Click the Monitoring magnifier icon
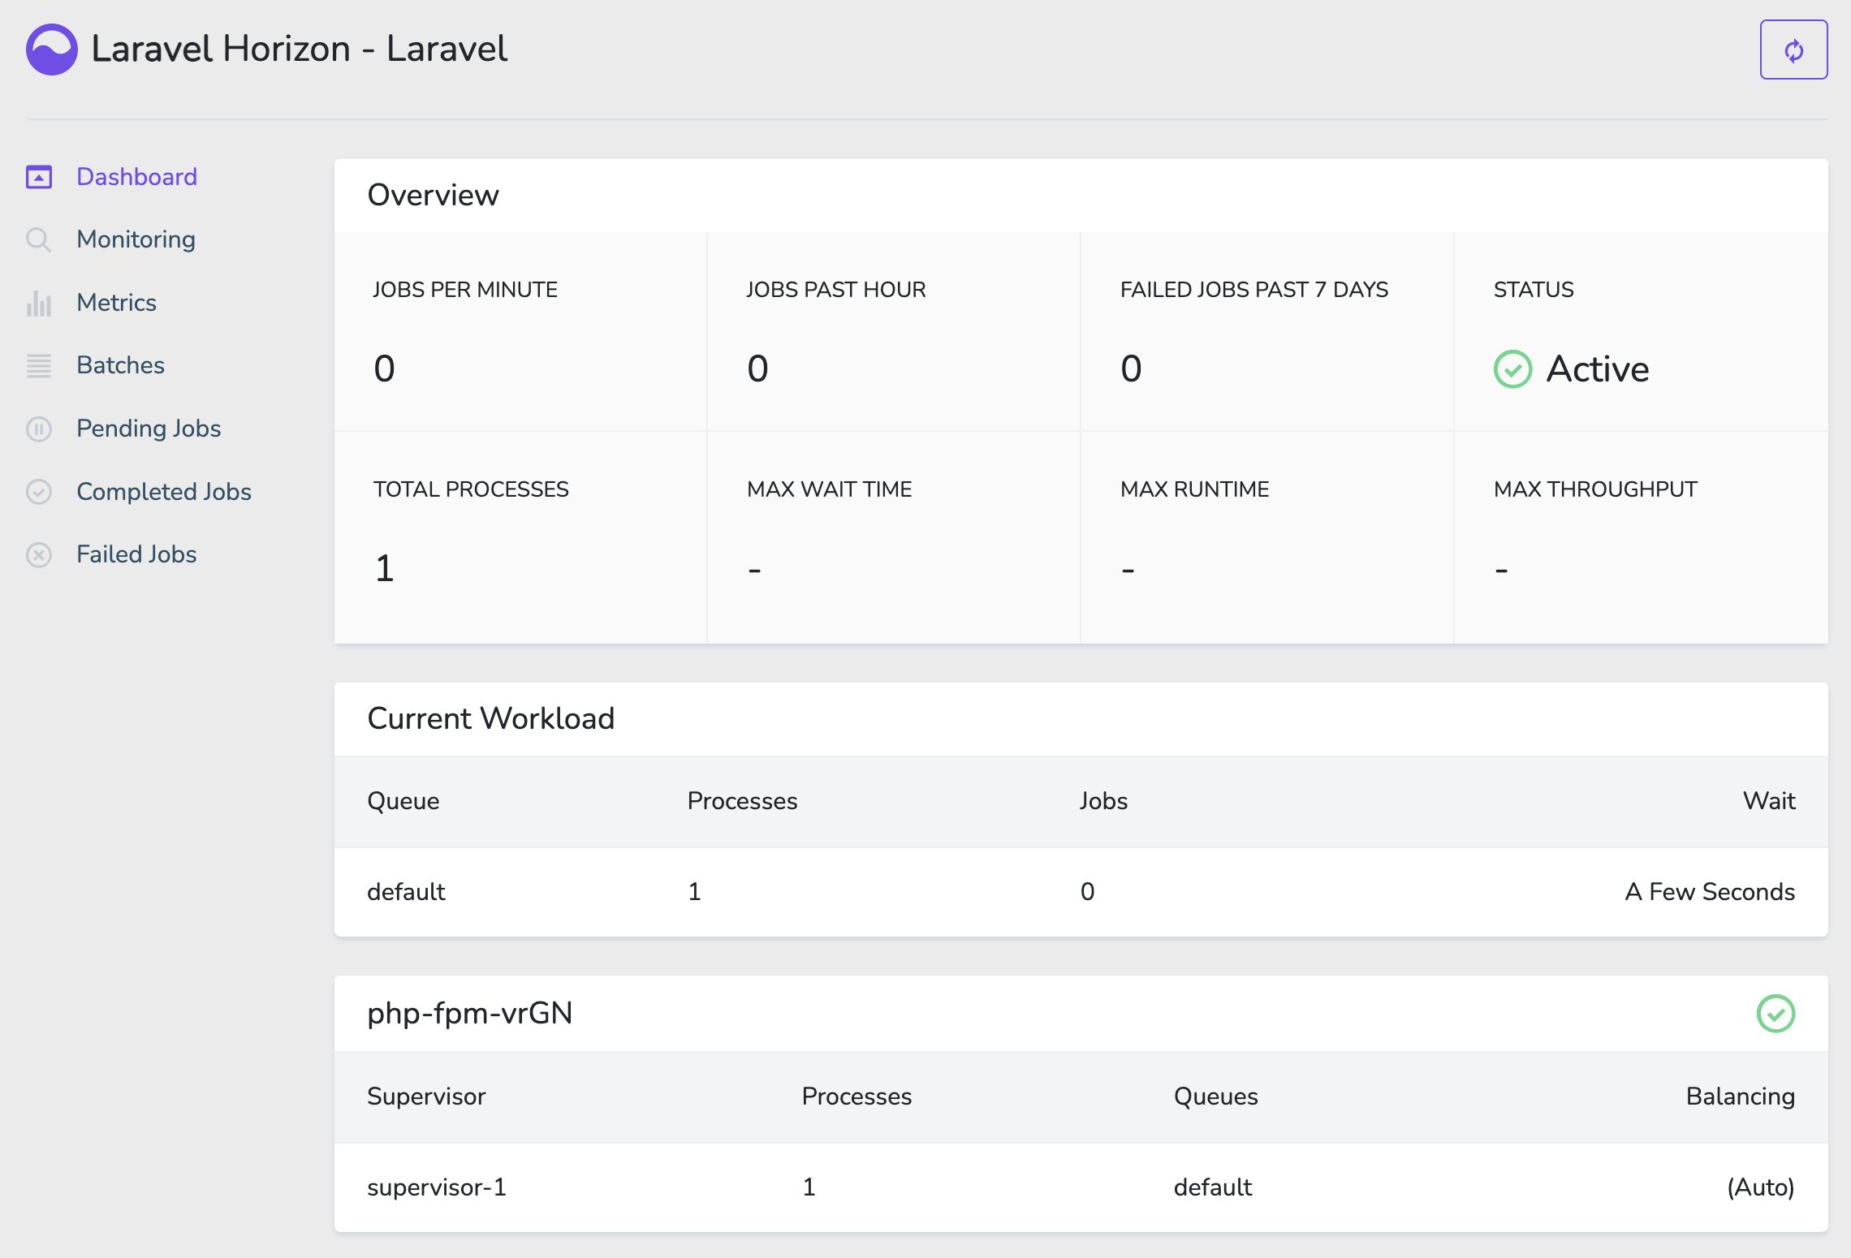The height and width of the screenshot is (1258, 1851). coord(39,239)
